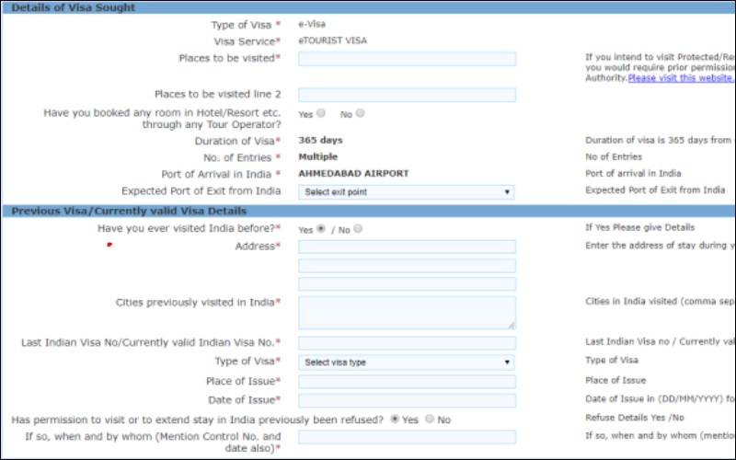
Task: Select Yes for hotel room booked
Action: 321,114
